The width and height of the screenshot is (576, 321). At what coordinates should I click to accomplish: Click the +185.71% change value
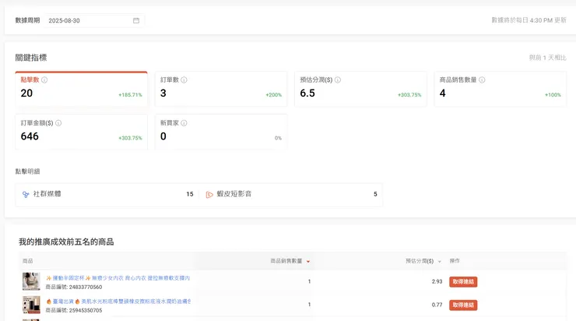(x=130, y=95)
